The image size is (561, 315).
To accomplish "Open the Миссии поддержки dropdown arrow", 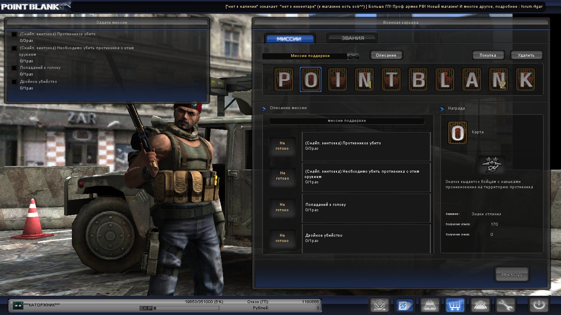I will [x=353, y=56].
